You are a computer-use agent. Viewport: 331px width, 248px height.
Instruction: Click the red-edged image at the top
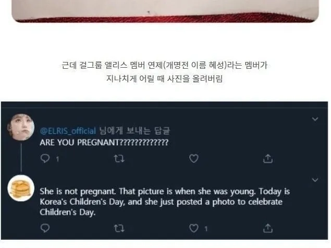pos(165,11)
